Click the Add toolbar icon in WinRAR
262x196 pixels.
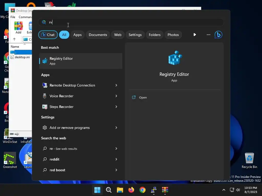pyautogui.click(x=18, y=28)
